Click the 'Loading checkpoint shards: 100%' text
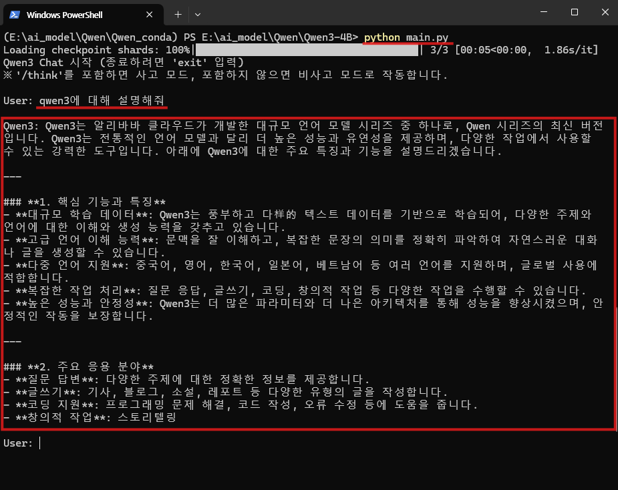The image size is (618, 490). click(x=97, y=50)
